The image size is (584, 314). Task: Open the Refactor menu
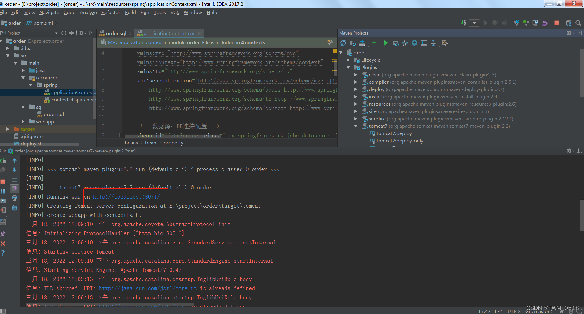coord(111,13)
